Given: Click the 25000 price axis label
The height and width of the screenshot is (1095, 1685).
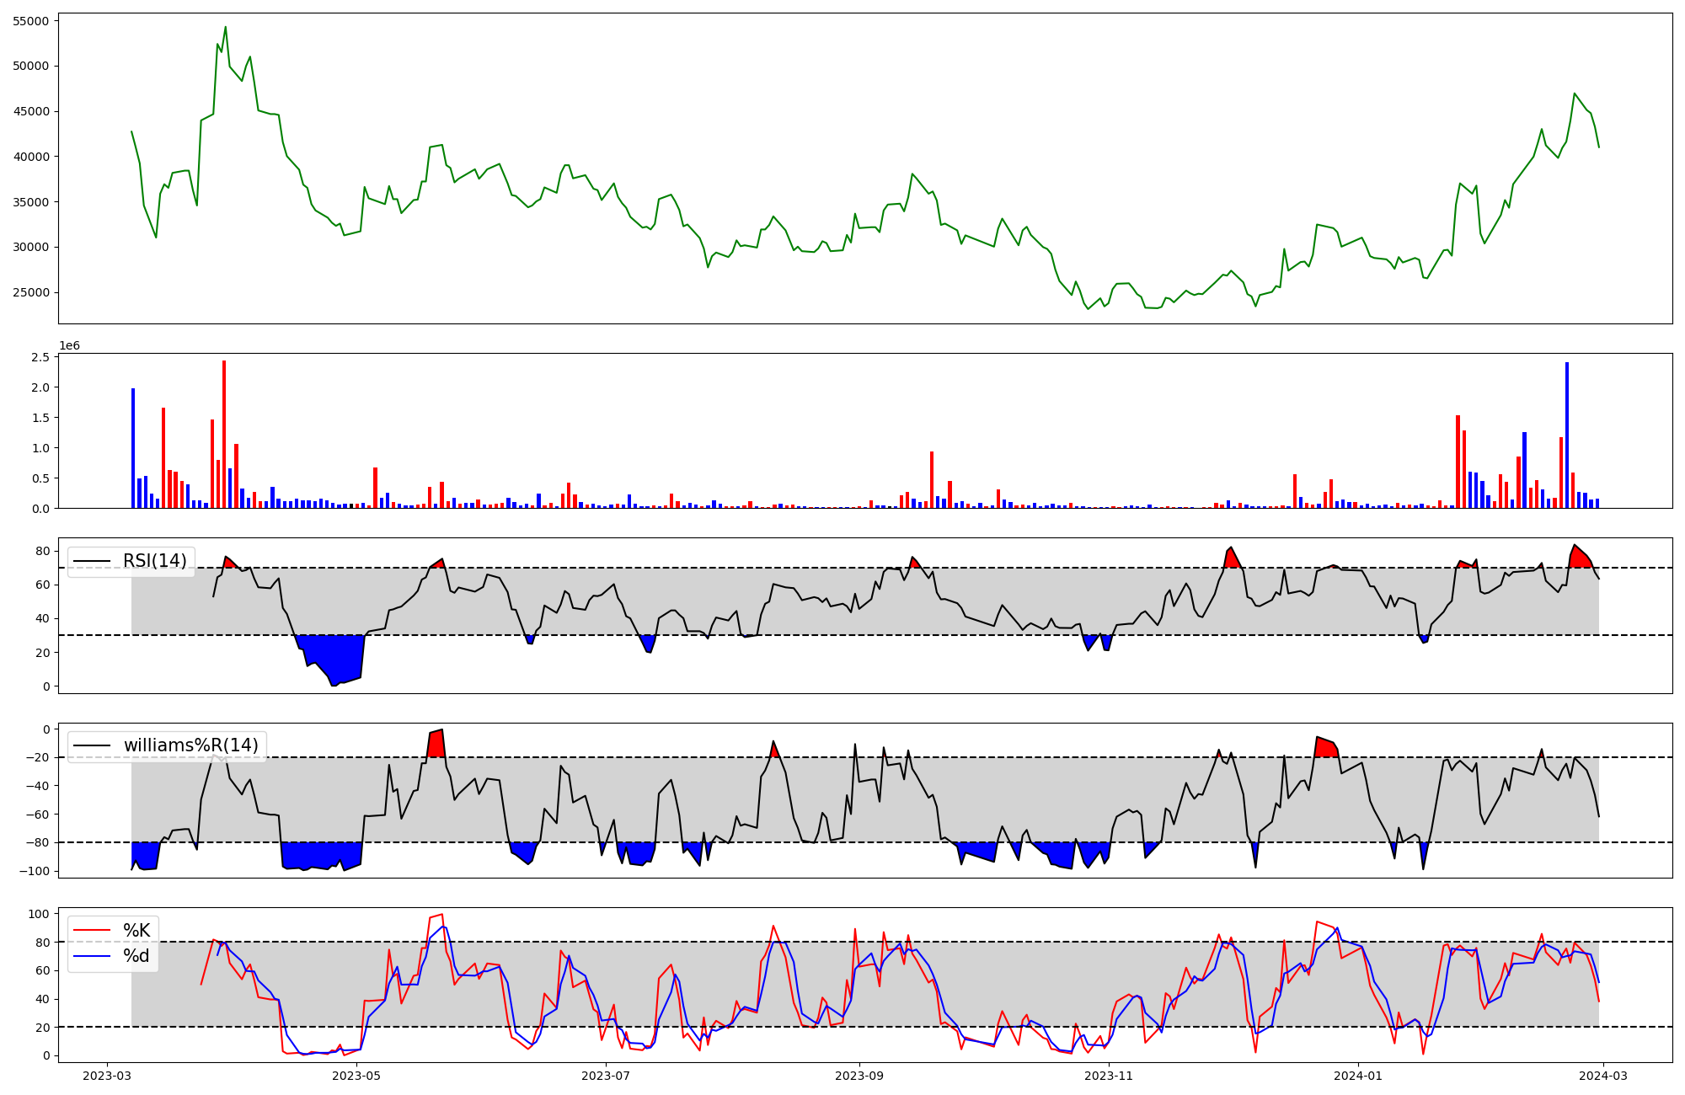Looking at the screenshot, I should coord(30,293).
